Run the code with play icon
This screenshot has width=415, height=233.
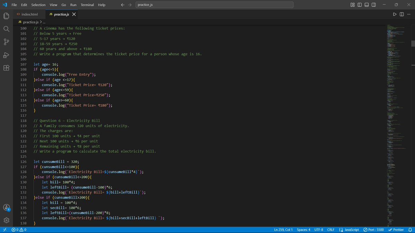395,14
